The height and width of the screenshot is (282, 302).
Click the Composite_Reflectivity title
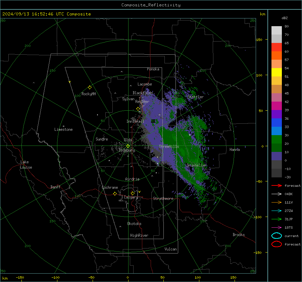click(x=151, y=5)
